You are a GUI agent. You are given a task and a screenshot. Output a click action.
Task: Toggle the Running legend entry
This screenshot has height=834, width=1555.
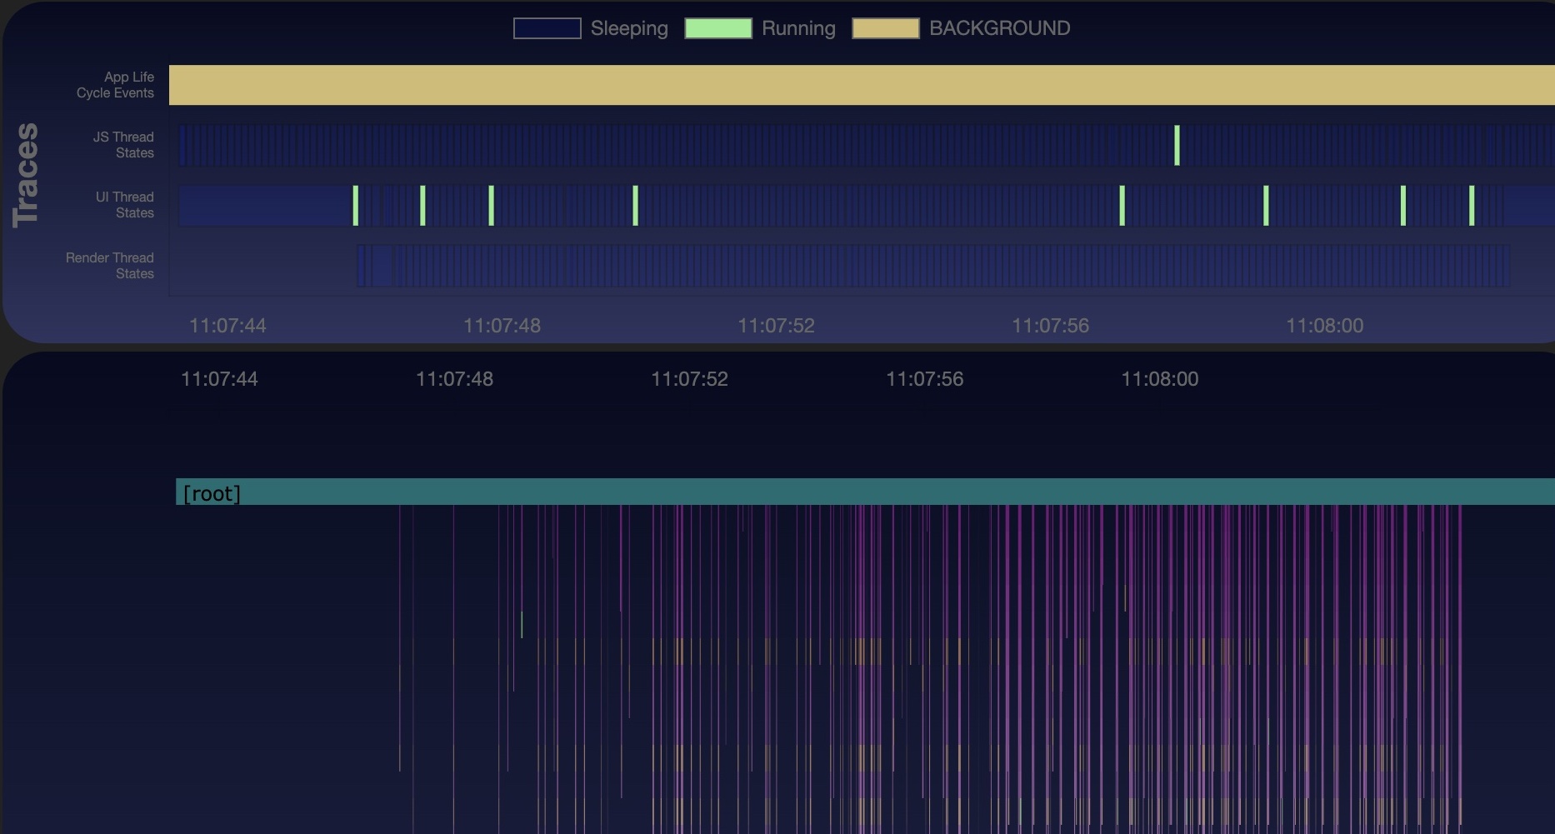718,27
